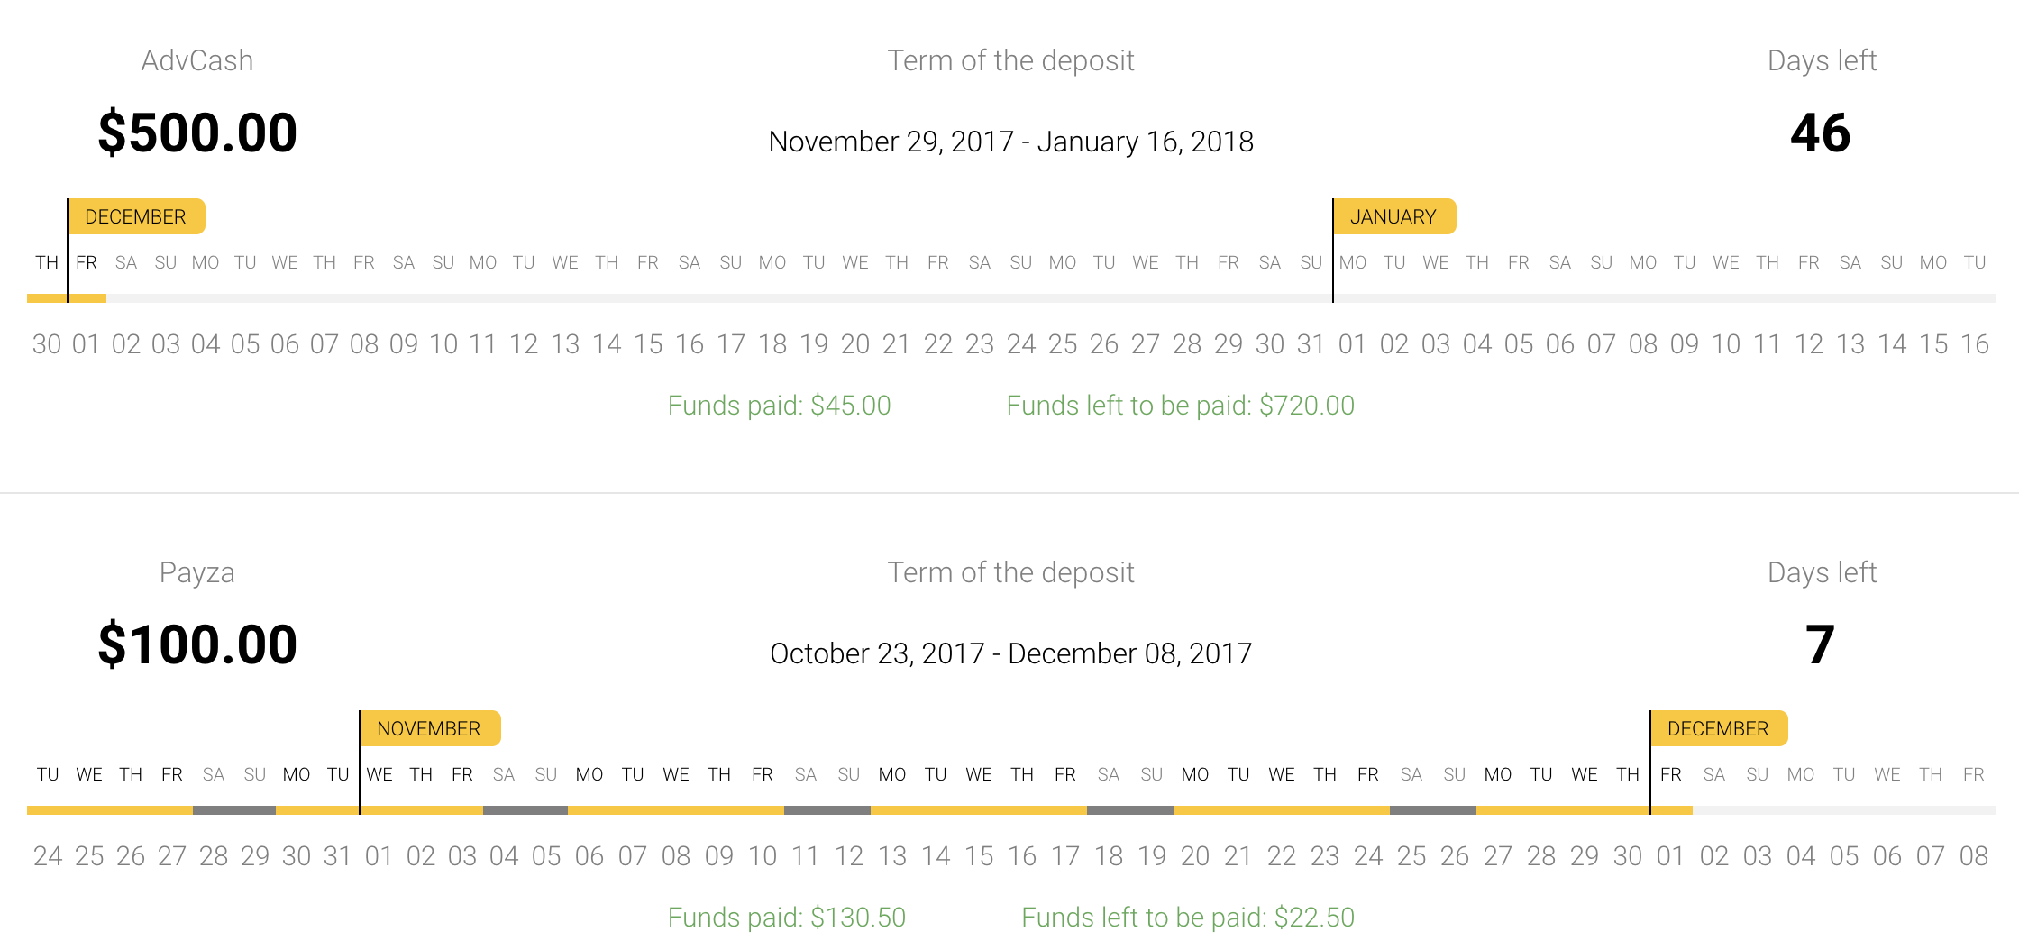Click the Funds paid: $130.50 text
Viewport: 2019px width, 950px height.
click(786, 918)
